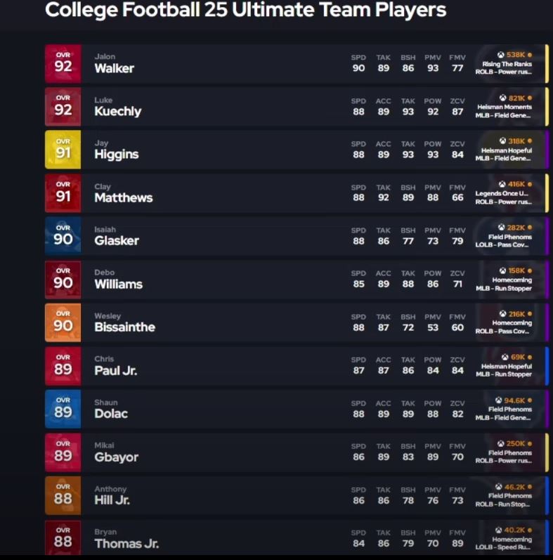Select Jay Higgins' yellow 91 OVR badge

coord(63,150)
